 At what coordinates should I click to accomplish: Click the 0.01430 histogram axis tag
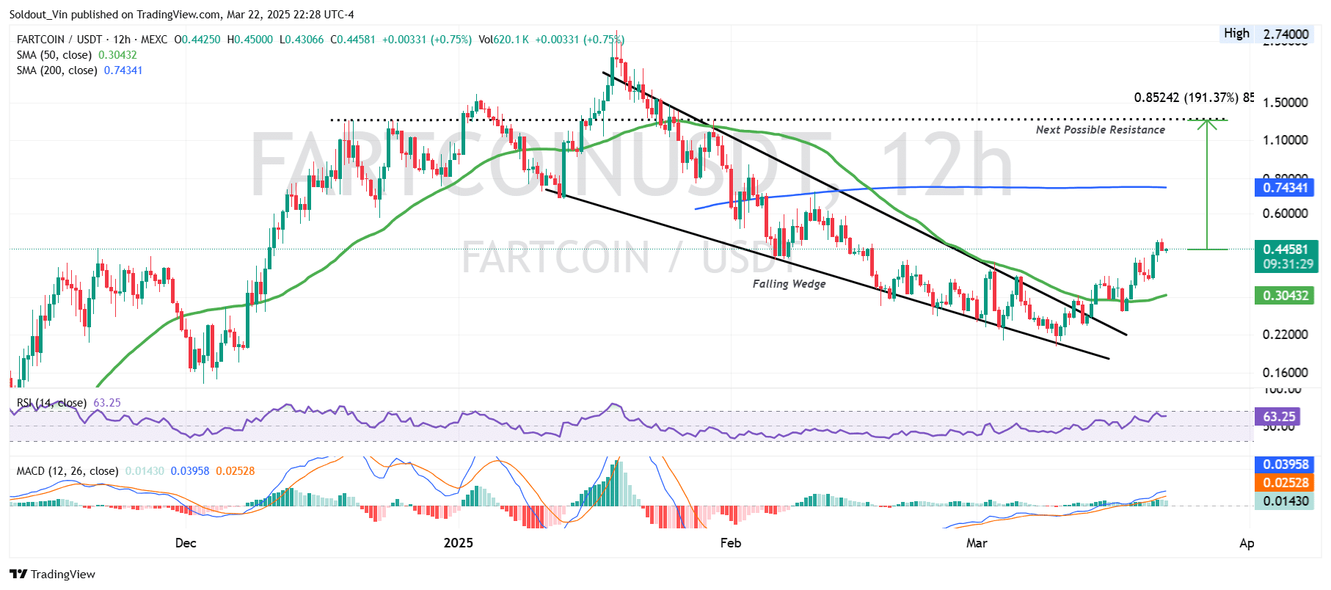click(1285, 501)
